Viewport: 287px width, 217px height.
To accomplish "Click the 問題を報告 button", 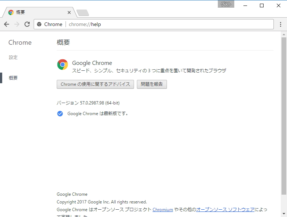I will coord(152,84).
